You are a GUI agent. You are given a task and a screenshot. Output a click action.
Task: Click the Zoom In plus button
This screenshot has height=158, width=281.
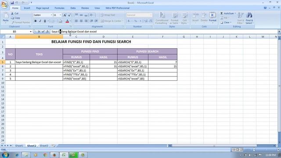[278, 150]
